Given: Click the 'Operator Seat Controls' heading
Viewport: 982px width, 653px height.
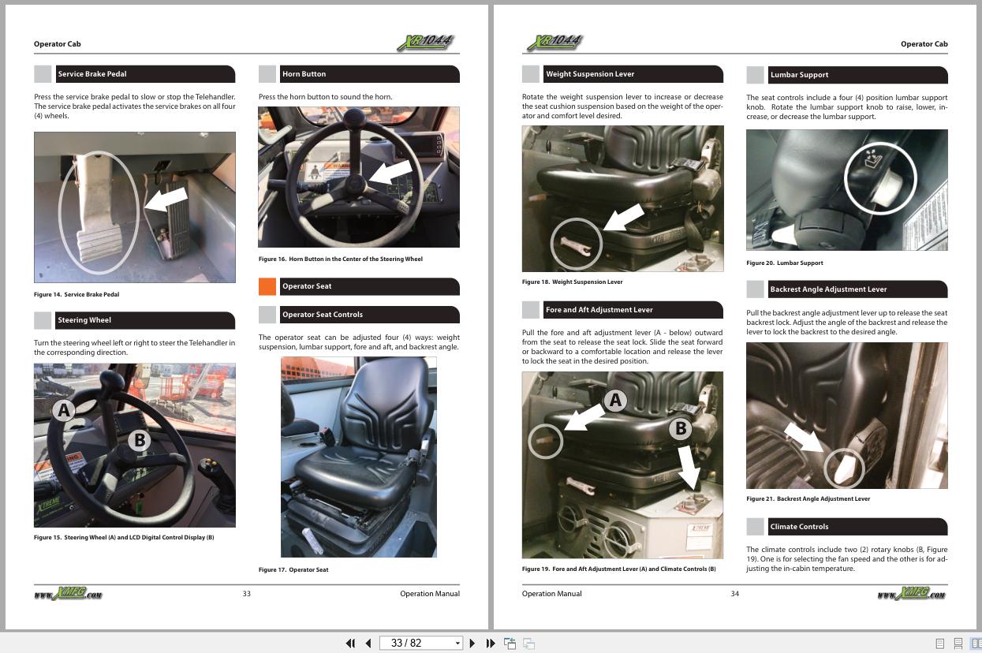Looking at the screenshot, I should click(x=370, y=315).
